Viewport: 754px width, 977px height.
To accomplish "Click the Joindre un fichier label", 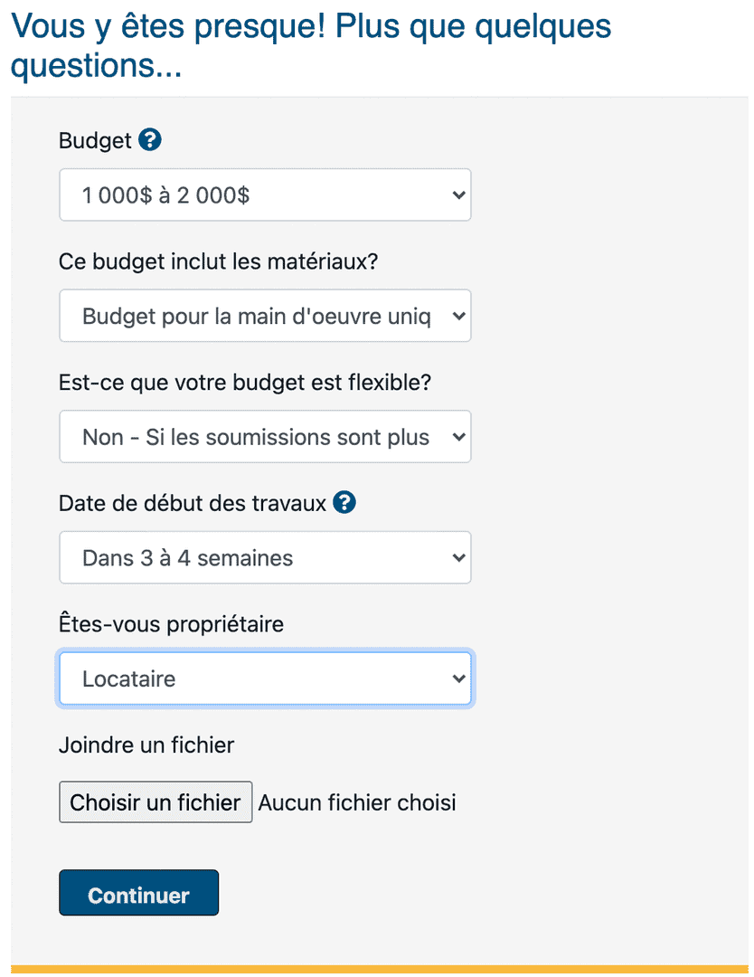I will pyautogui.click(x=146, y=745).
